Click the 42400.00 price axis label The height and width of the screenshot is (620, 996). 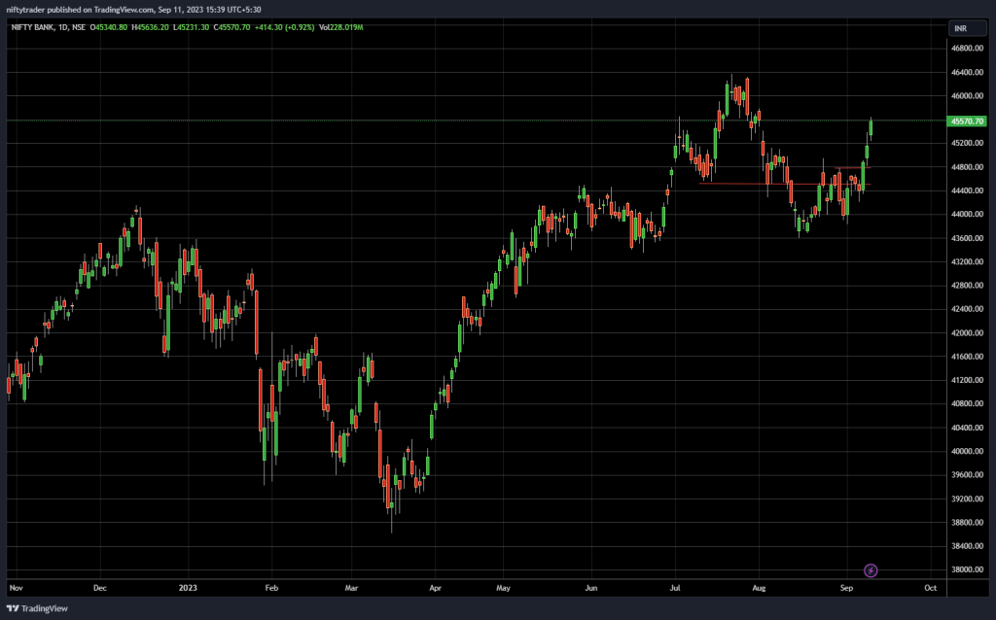(967, 309)
